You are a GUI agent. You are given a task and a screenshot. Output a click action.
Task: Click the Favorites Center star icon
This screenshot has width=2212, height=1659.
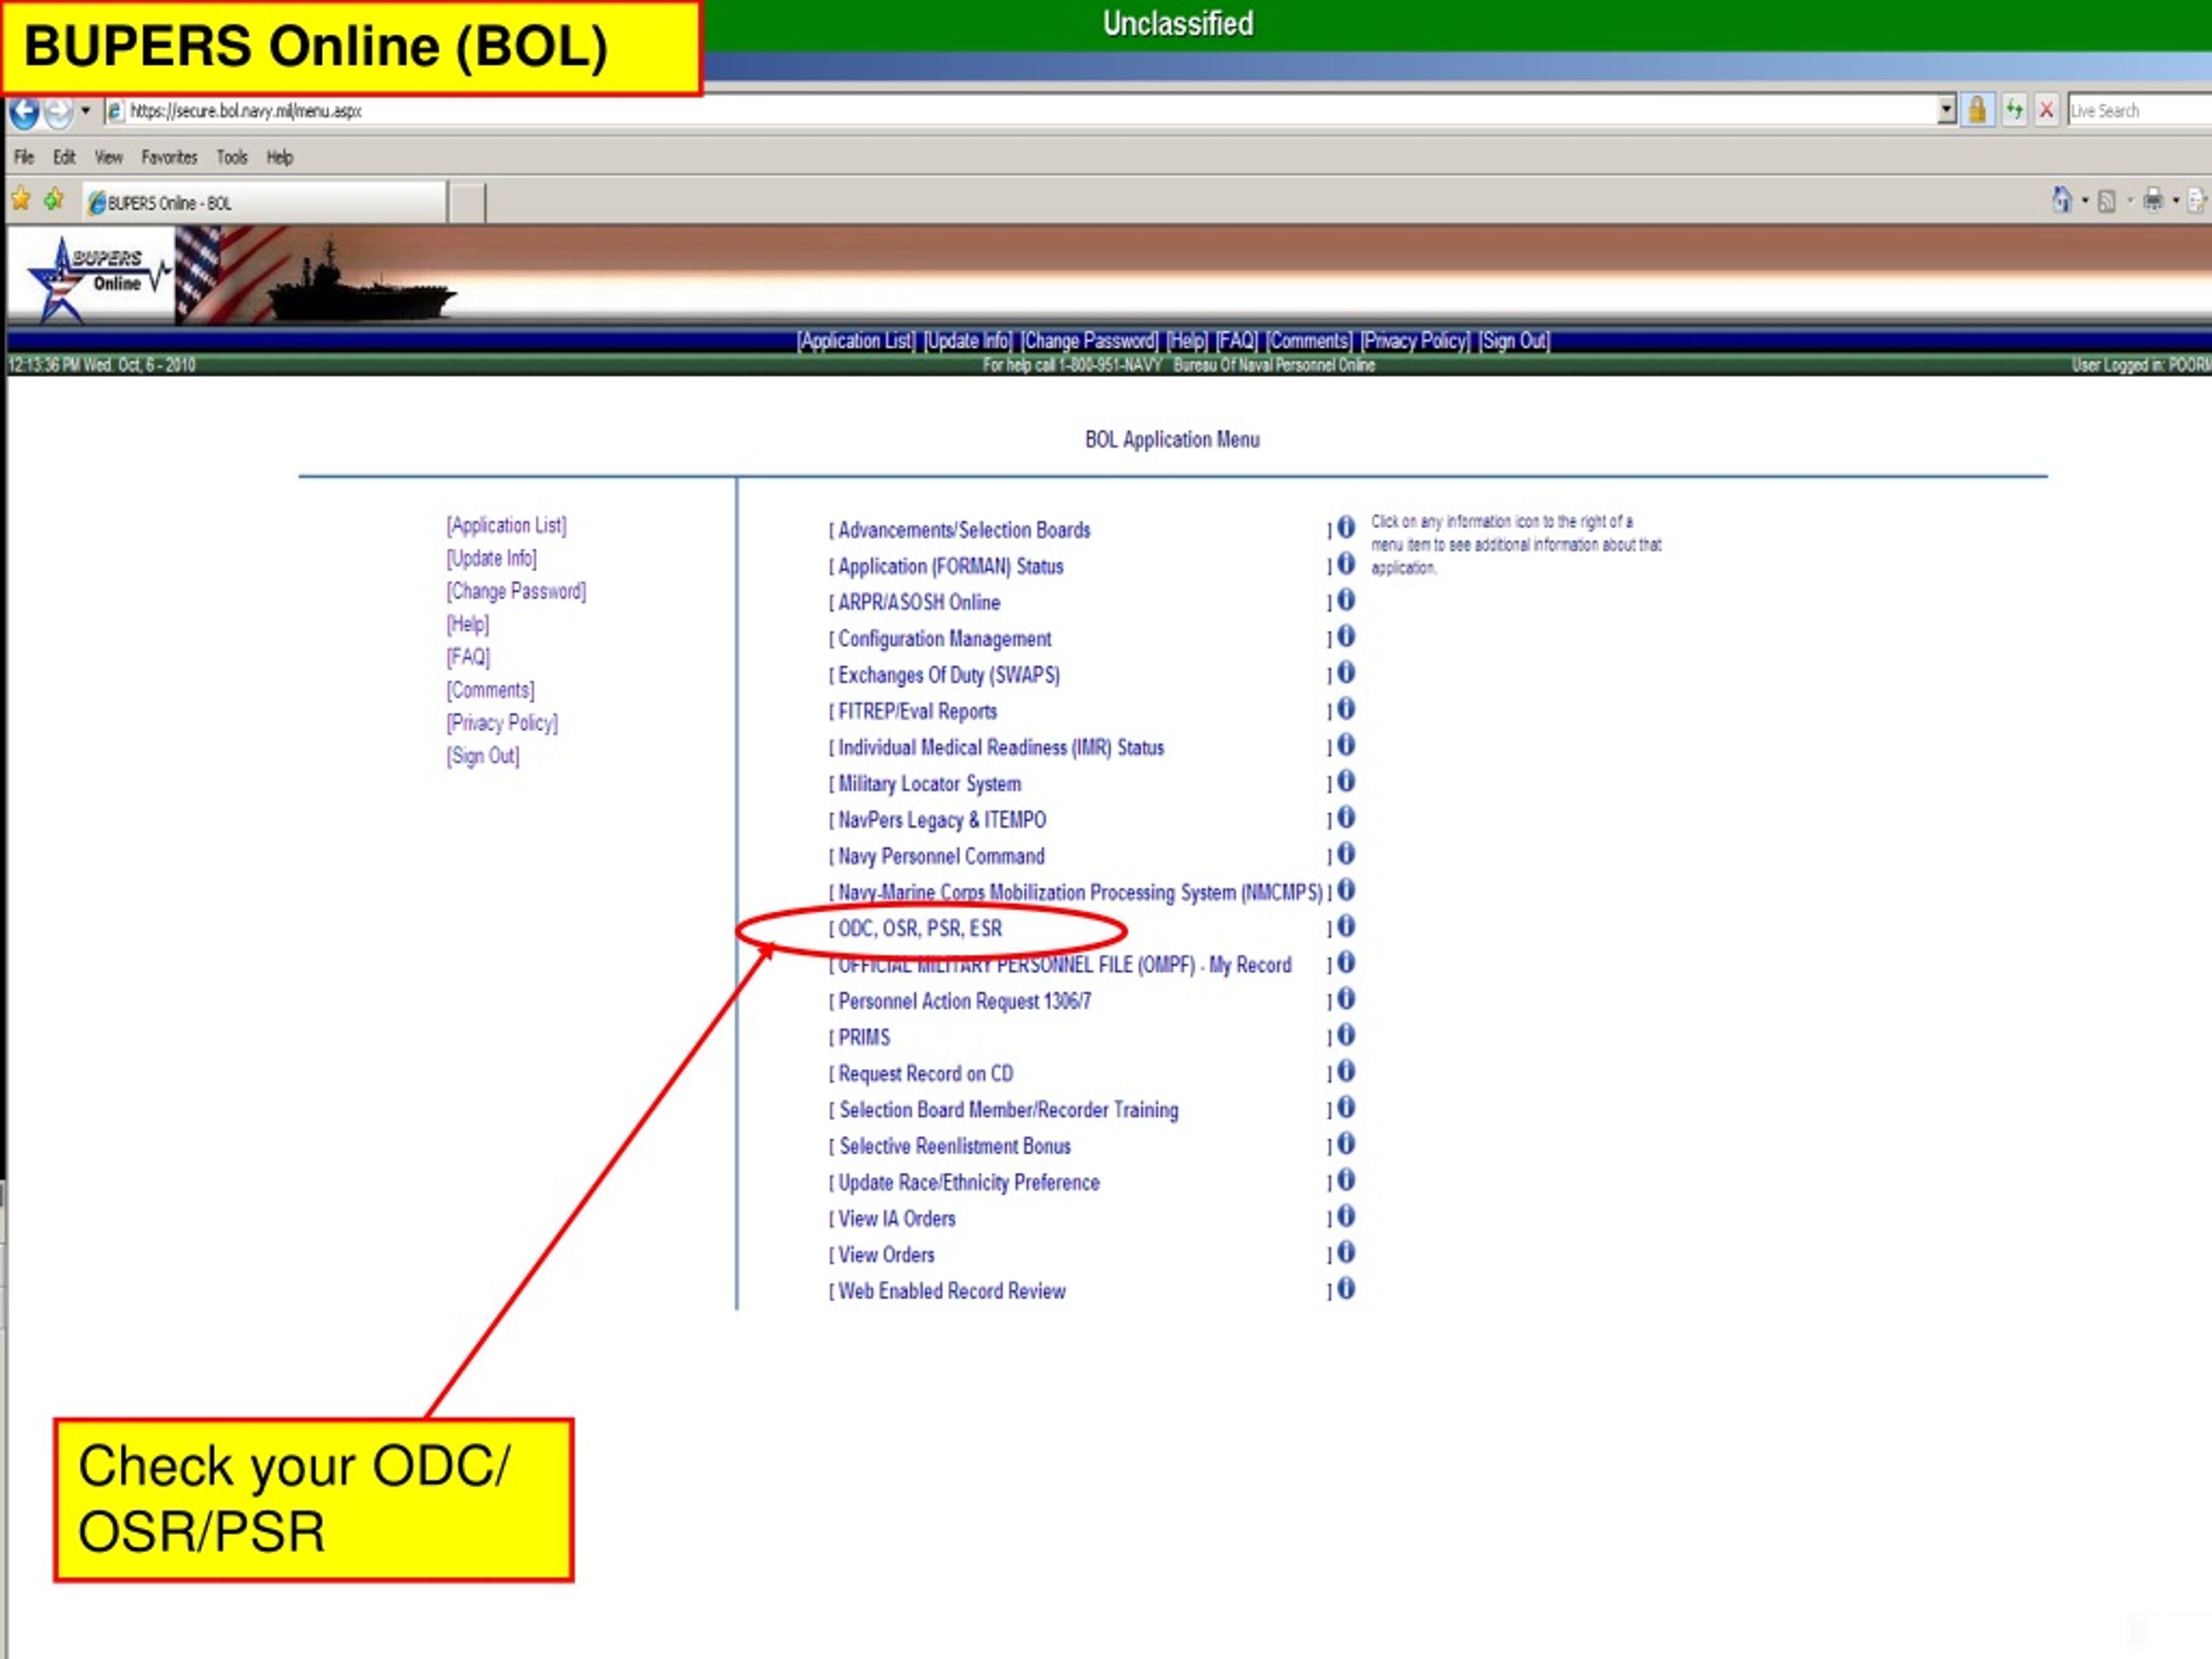[x=21, y=200]
